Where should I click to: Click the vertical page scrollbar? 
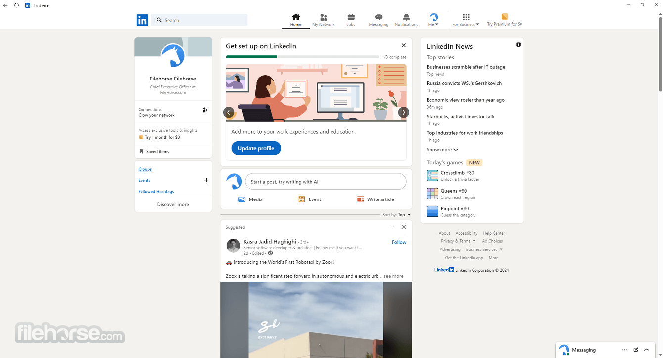(x=660, y=54)
